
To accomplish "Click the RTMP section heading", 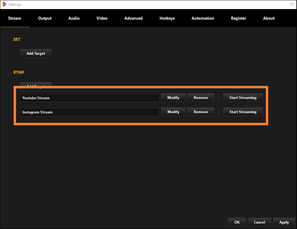I will point(19,72).
